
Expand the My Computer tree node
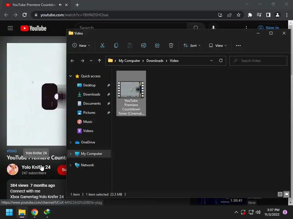pos(71,154)
